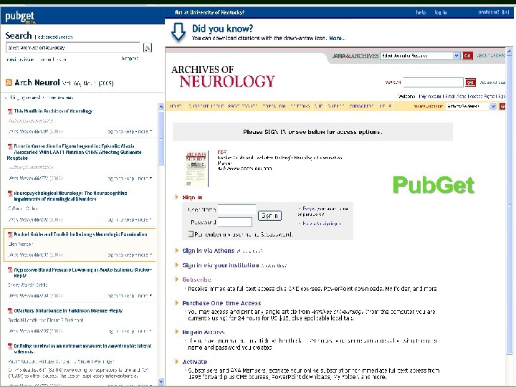This screenshot has height=387, width=516.
Task: Expand Sign in via your institution section
Action: point(177,265)
